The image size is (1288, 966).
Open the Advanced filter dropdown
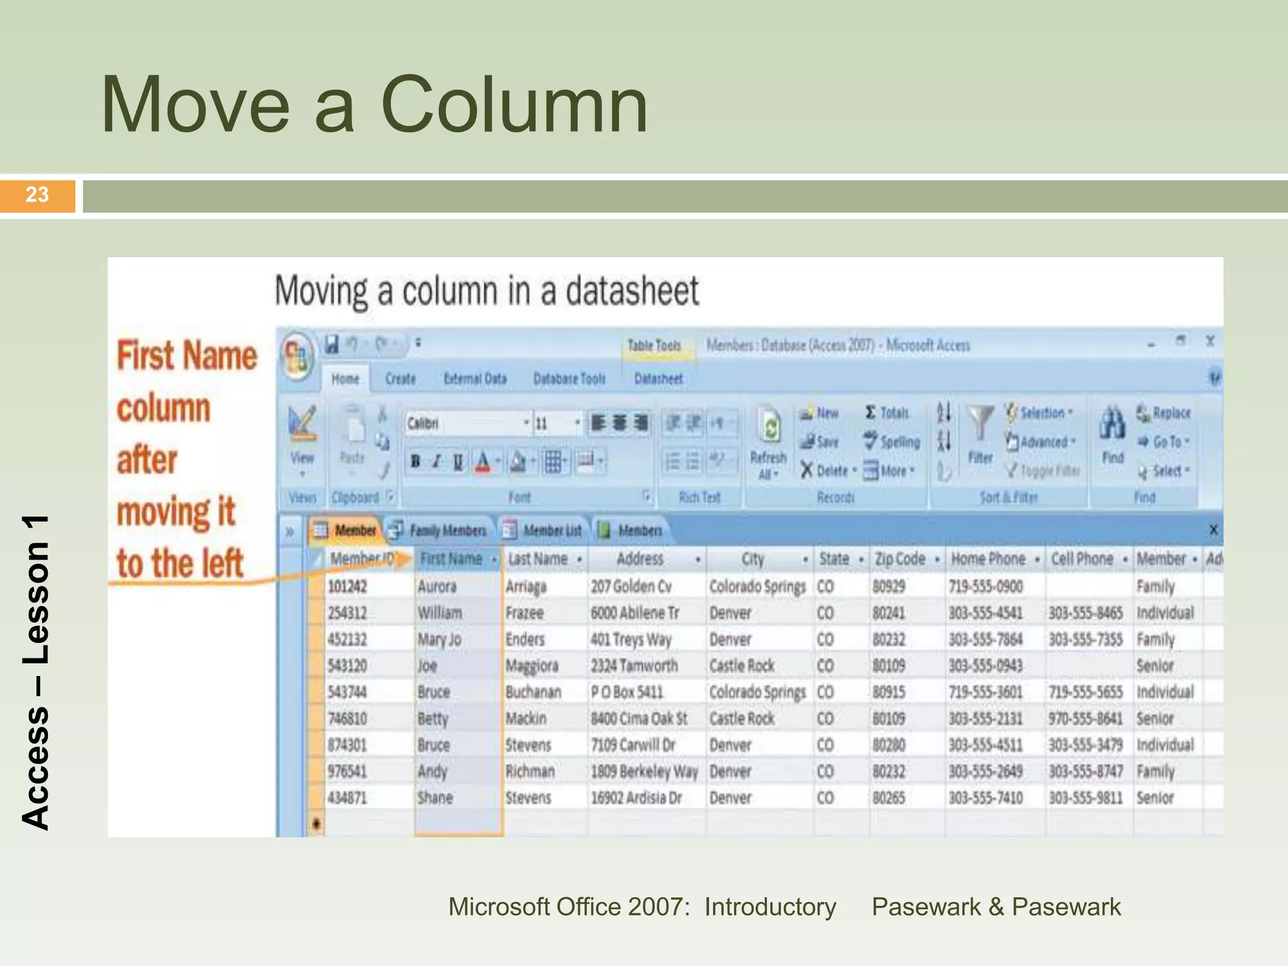[x=1041, y=441]
